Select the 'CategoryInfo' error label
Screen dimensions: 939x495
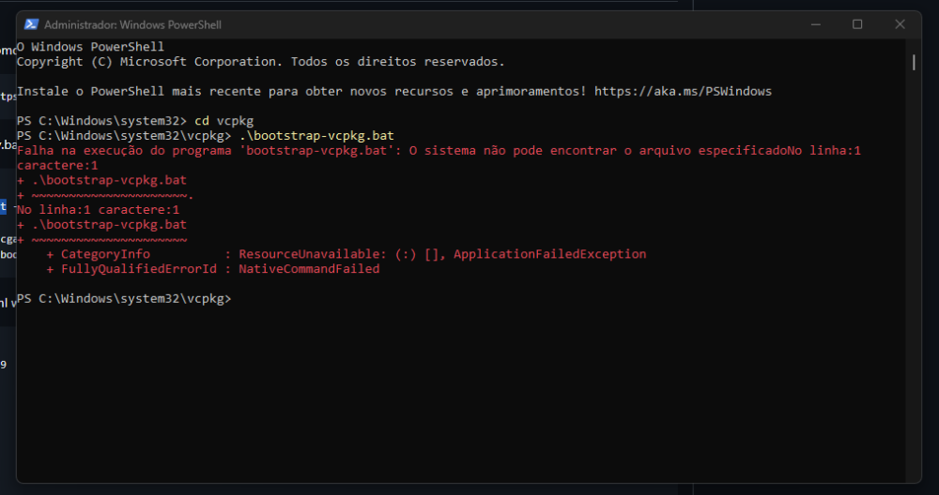coord(105,254)
